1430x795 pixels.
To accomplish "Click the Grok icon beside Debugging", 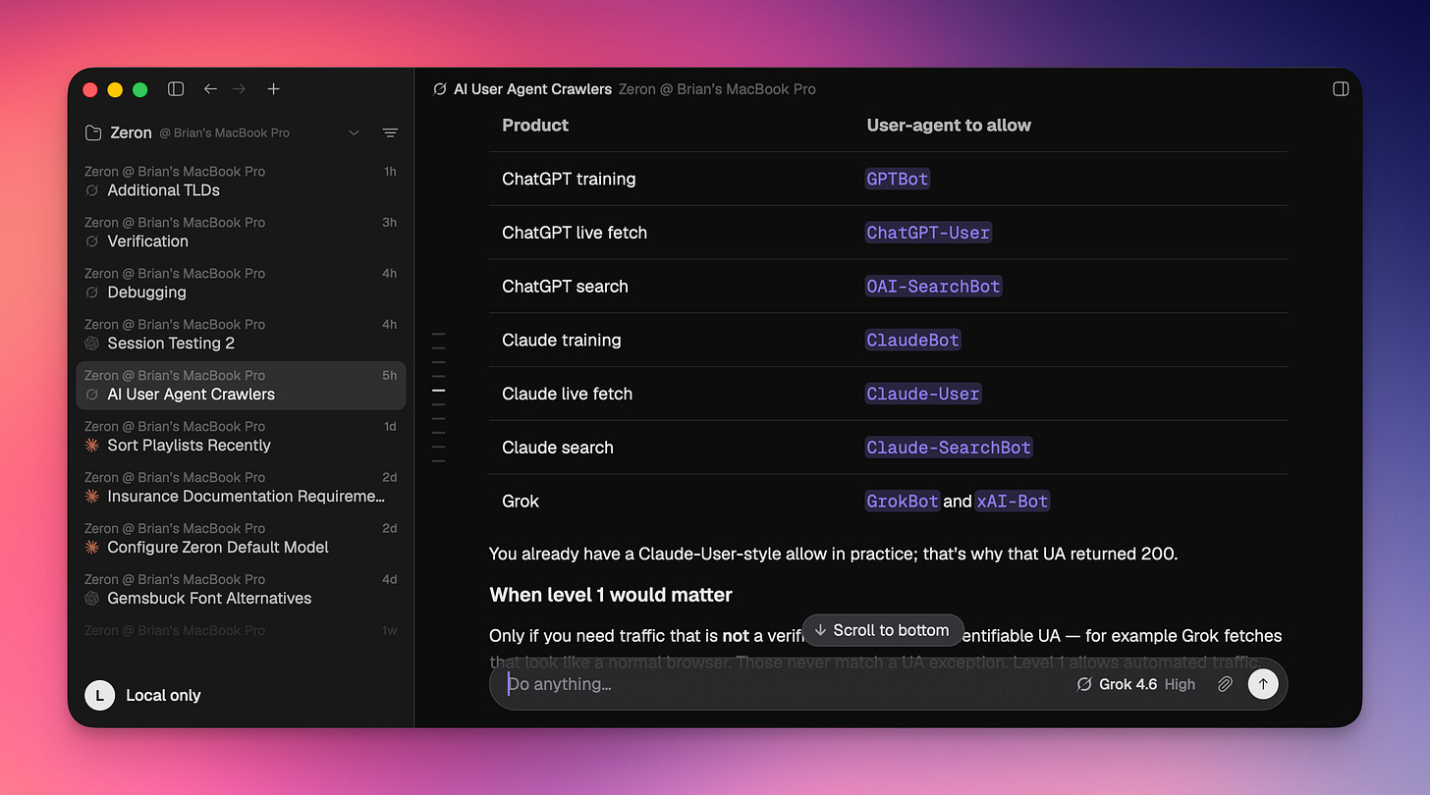I will coord(92,292).
